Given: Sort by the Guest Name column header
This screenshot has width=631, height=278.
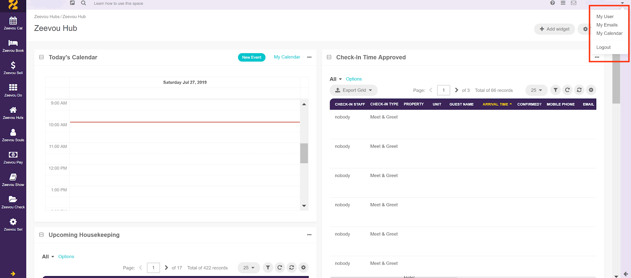Looking at the screenshot, I should pyautogui.click(x=461, y=104).
